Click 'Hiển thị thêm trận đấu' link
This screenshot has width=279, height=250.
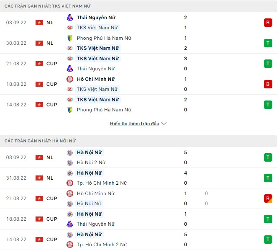tap(134, 124)
